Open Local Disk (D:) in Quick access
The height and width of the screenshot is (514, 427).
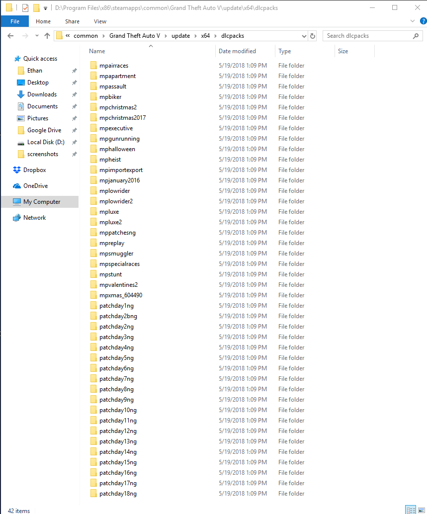(46, 142)
